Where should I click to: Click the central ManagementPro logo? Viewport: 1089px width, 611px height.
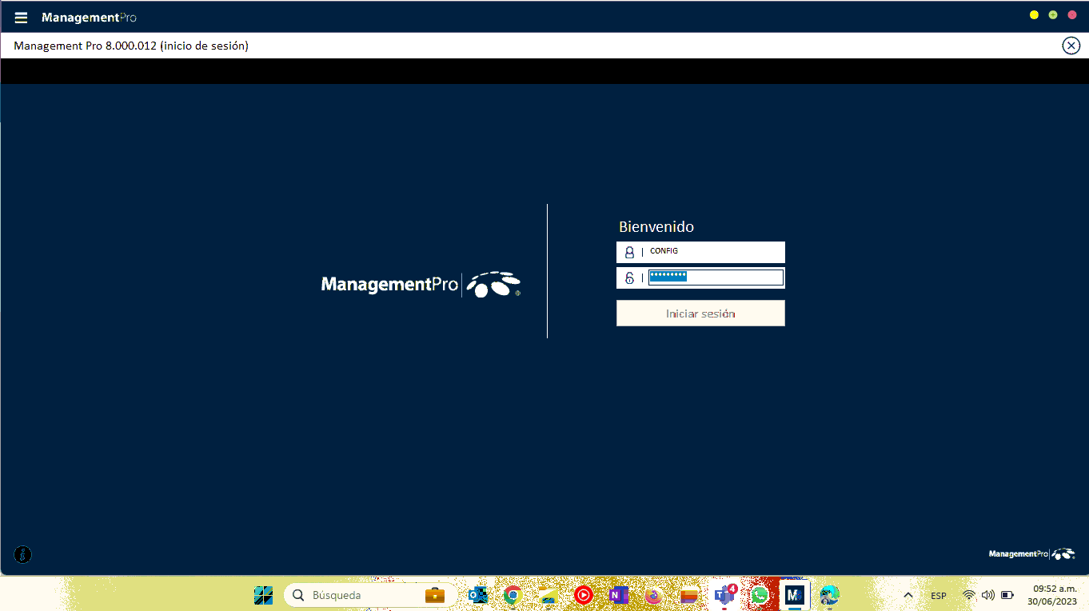pos(421,285)
